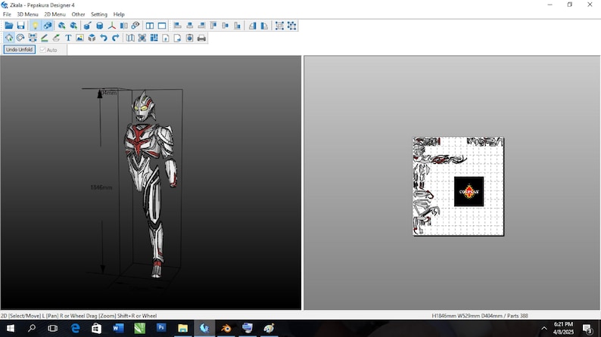
Task: Click the Undo Unfold button
Action: coord(19,50)
